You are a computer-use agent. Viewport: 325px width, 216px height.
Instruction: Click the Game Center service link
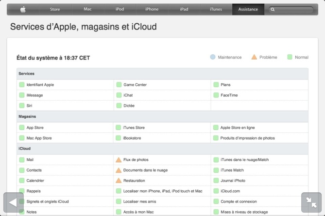(x=135, y=85)
